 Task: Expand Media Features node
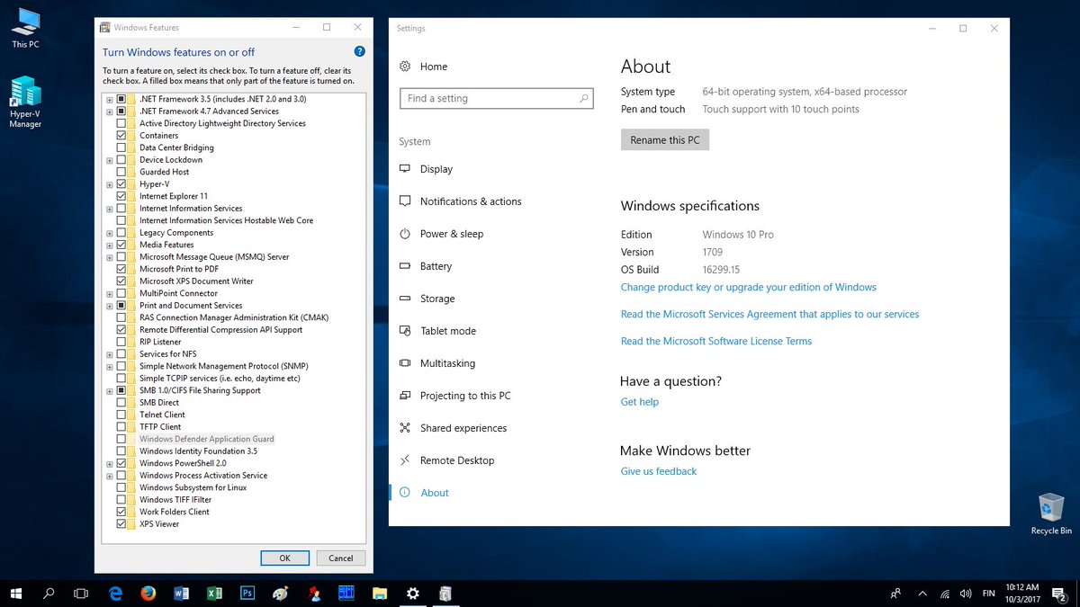coord(110,245)
